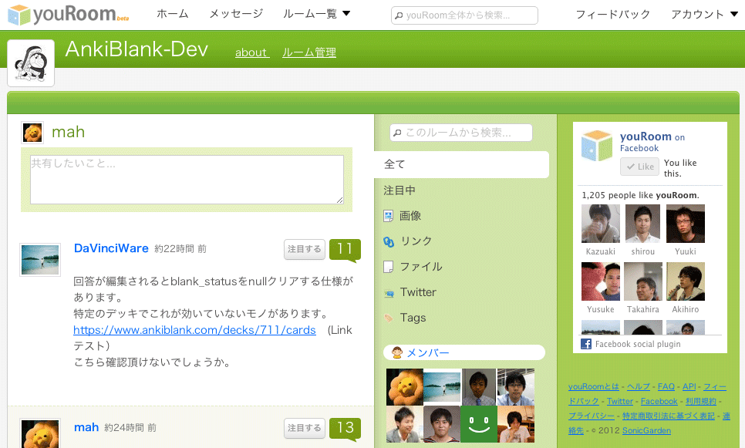
Task: Toggle the Facebook Like button
Action: click(x=639, y=167)
